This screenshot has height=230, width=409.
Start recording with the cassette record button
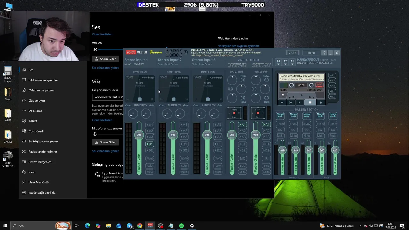pyautogui.click(x=321, y=102)
